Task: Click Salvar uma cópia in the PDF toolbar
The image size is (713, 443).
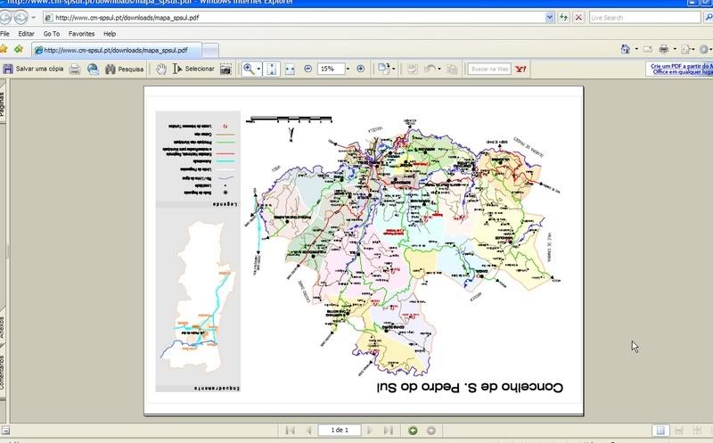Action: click(x=33, y=69)
